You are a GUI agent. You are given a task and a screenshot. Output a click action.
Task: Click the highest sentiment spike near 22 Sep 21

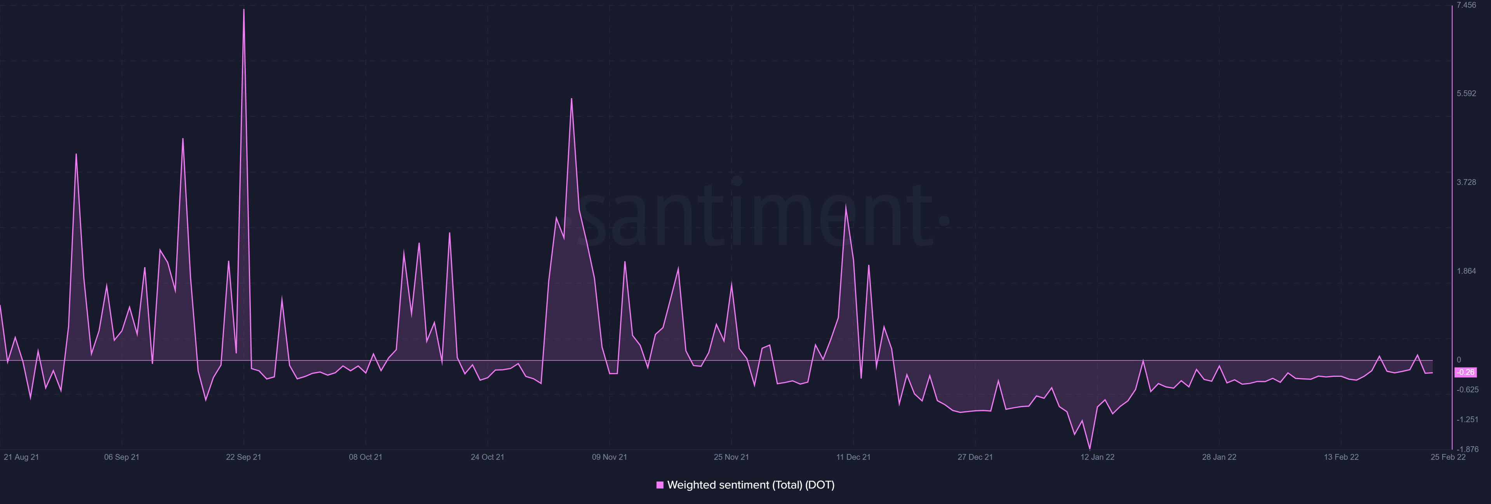(244, 10)
